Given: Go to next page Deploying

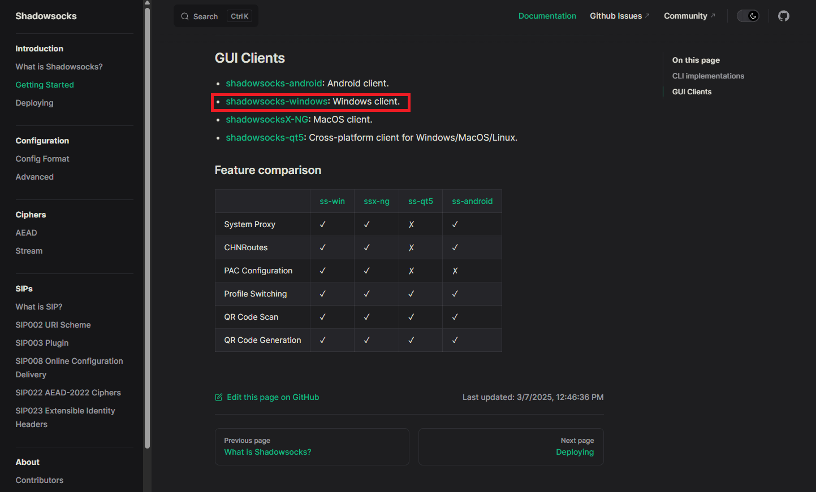Looking at the screenshot, I should [575, 452].
